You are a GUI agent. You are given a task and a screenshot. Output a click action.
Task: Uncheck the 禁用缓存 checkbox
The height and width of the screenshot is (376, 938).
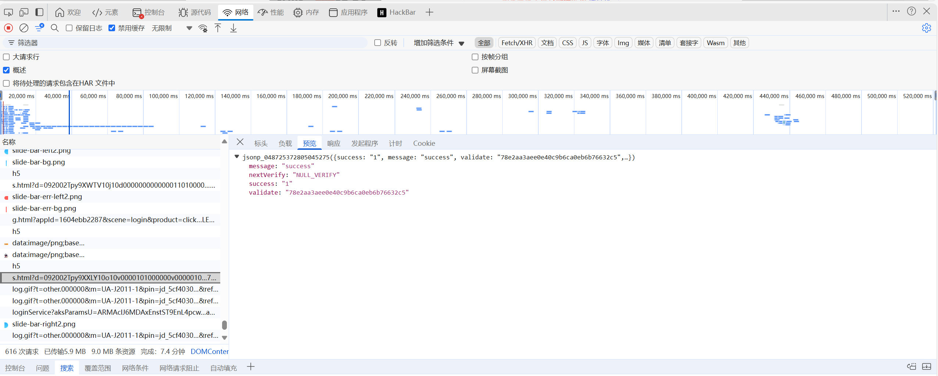tap(112, 28)
